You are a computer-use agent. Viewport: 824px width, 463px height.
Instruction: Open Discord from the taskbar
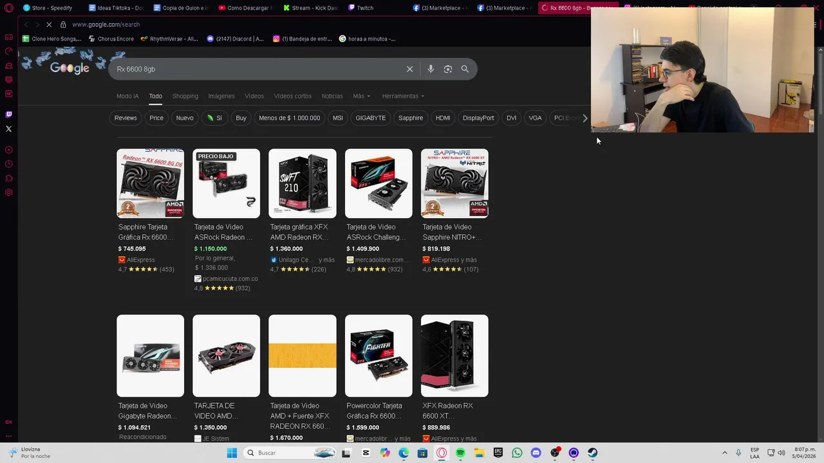(536, 453)
